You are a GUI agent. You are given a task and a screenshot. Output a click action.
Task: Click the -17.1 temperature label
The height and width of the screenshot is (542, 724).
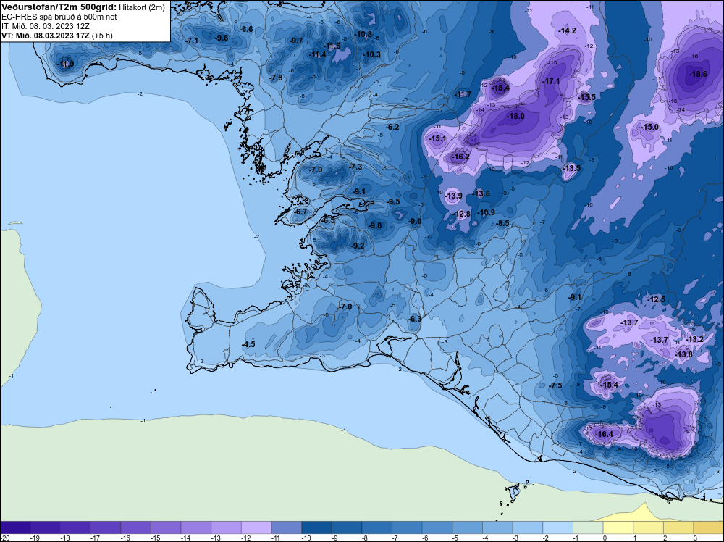(551, 81)
